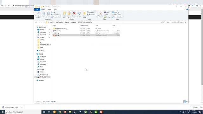The image size is (203, 114).
Task: Click Explorer's back navigation arrow
Action: click(x=36, y=22)
